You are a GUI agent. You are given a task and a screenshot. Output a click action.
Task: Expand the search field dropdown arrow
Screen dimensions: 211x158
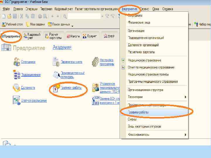pyautogui.click(x=102, y=16)
